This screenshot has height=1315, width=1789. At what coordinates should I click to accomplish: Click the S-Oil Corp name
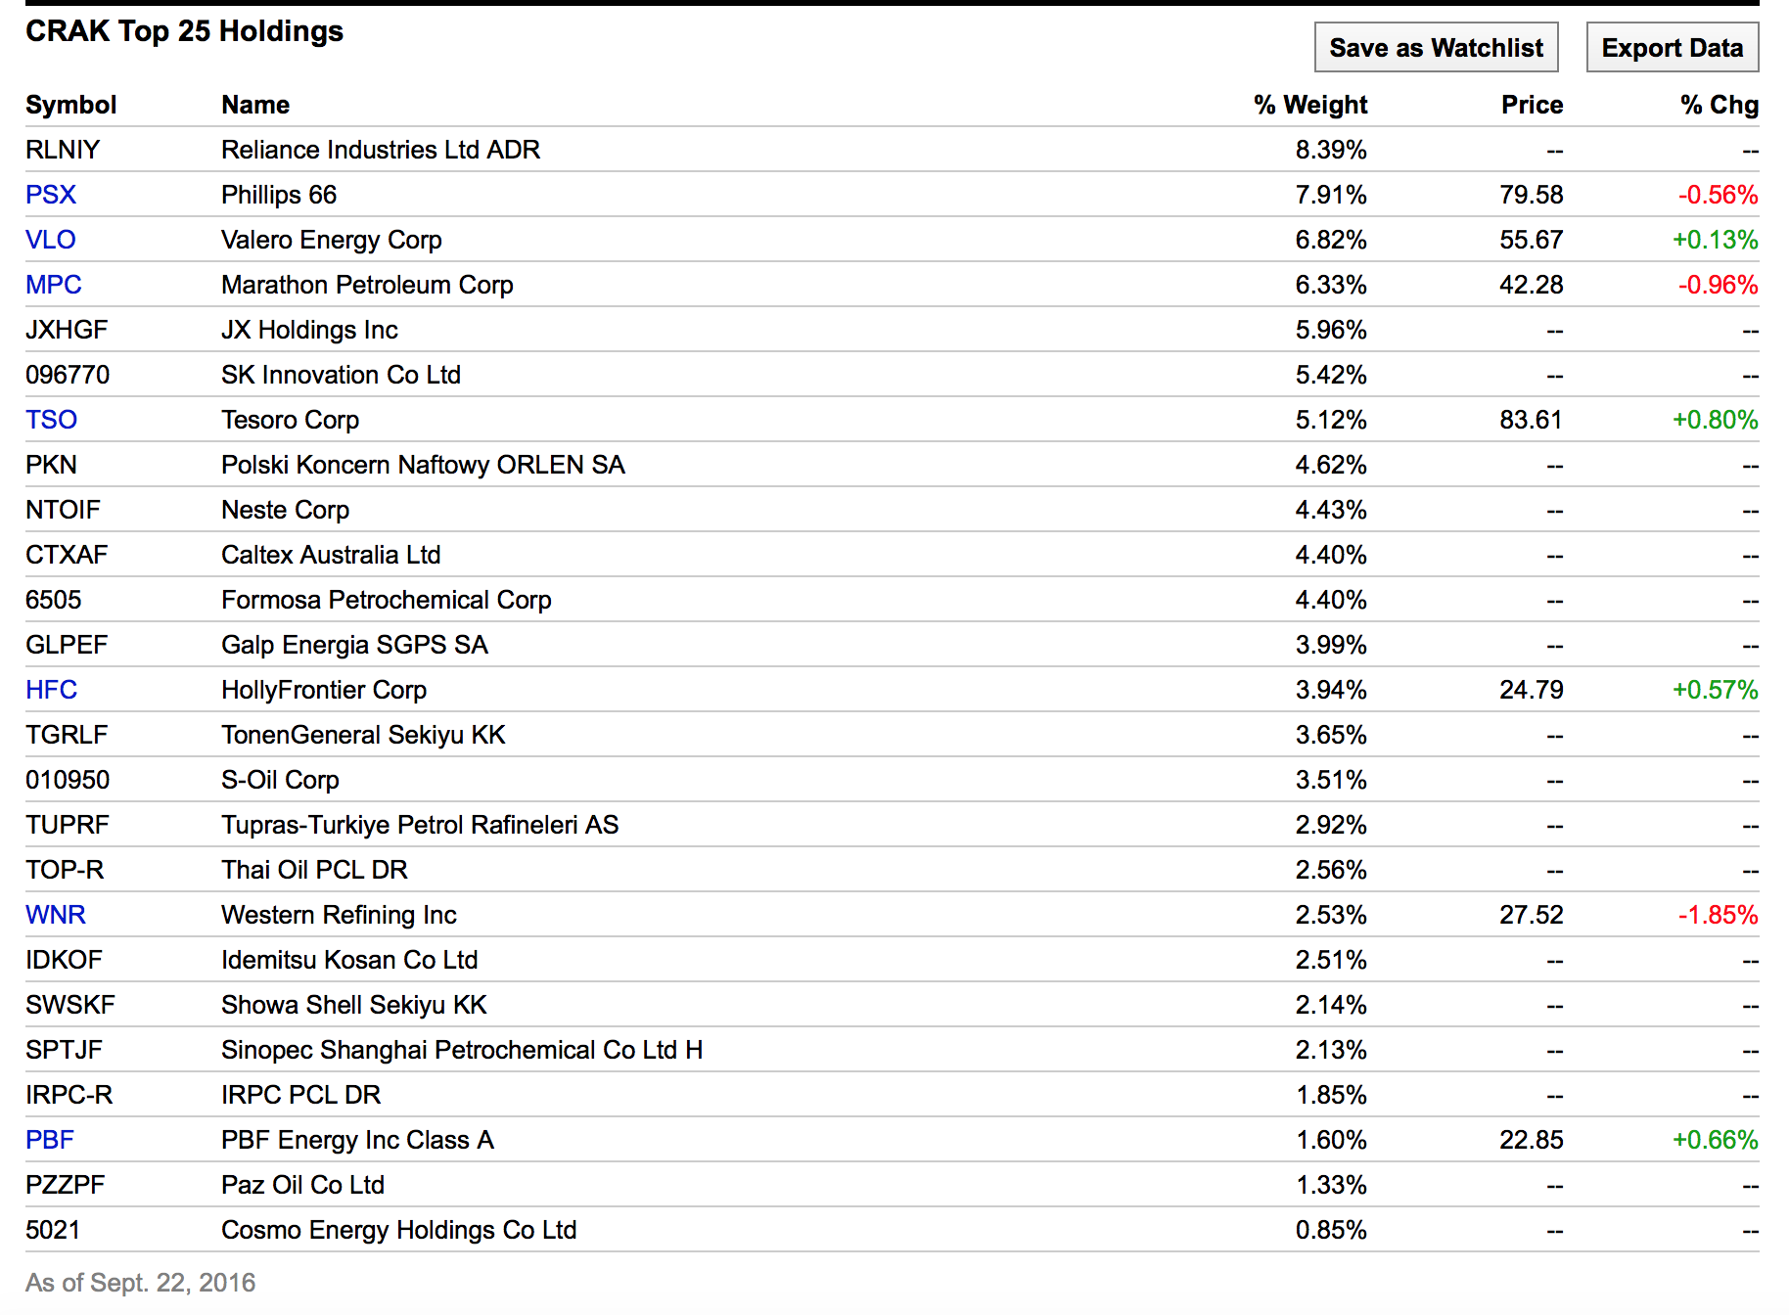[280, 780]
